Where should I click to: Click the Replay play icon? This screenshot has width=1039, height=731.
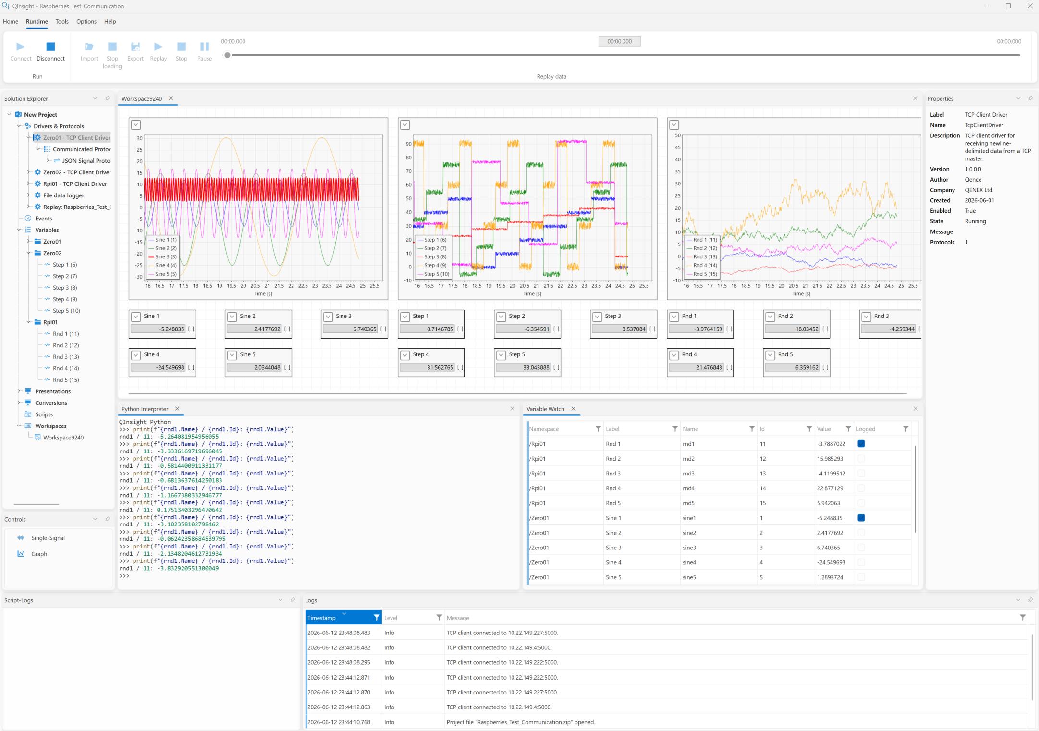coord(158,47)
